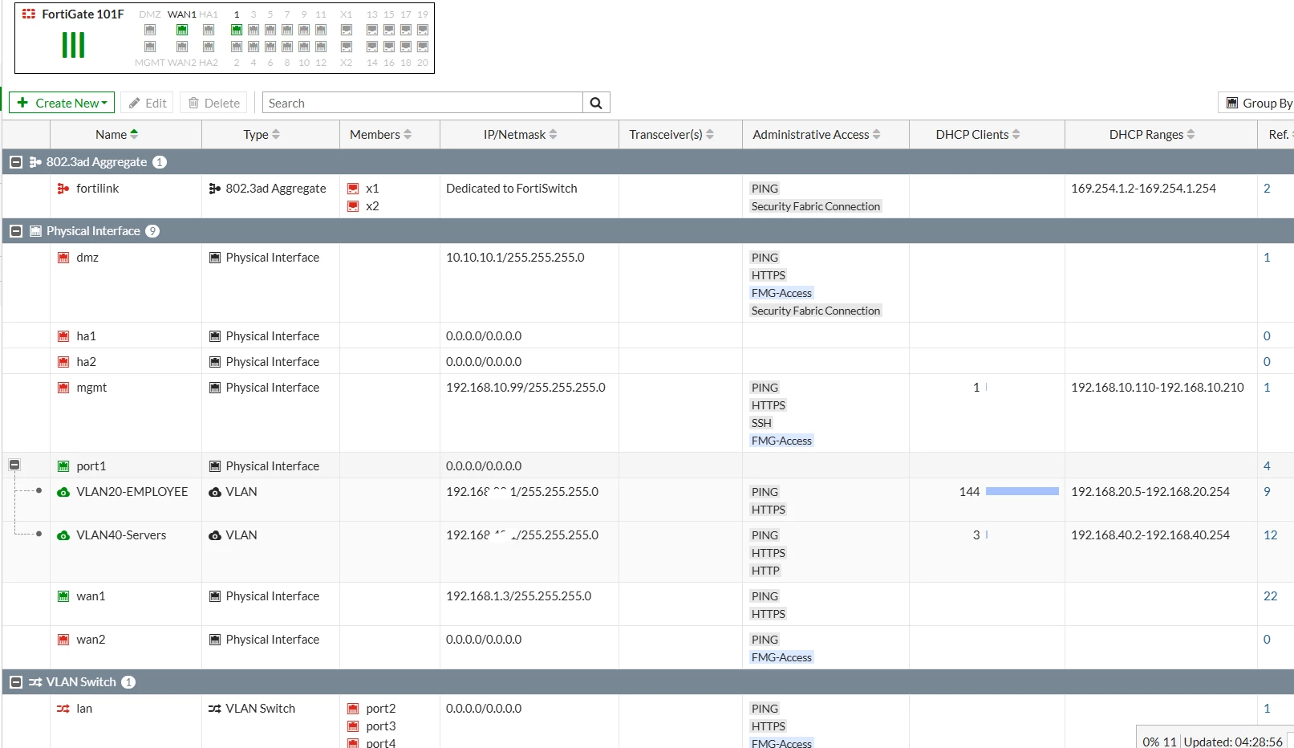Click the port3 member icon
Image resolution: width=1294 pixels, height=748 pixels.
pyautogui.click(x=353, y=726)
